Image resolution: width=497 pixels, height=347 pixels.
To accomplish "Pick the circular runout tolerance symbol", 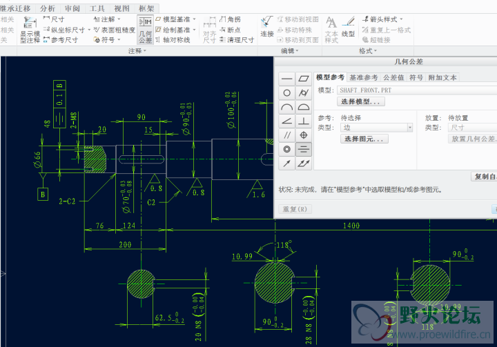I will click(x=287, y=163).
